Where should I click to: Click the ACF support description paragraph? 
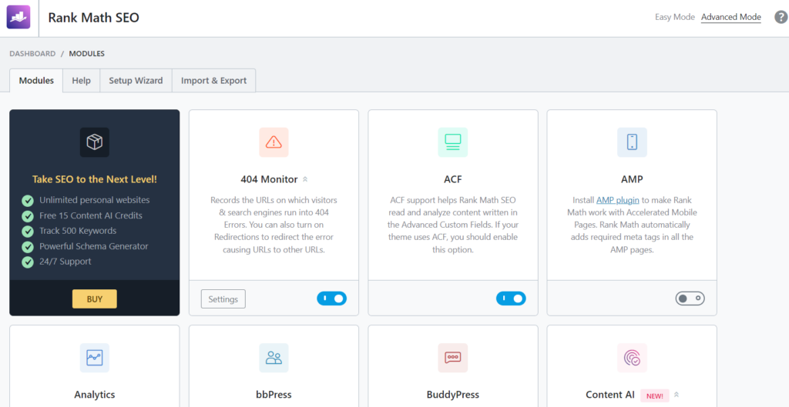pos(453,225)
